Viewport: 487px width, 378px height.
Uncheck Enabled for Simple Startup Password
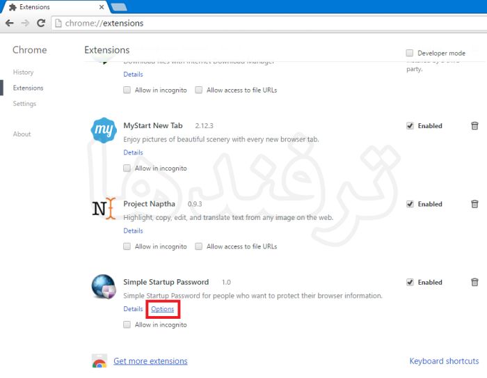[x=410, y=282]
